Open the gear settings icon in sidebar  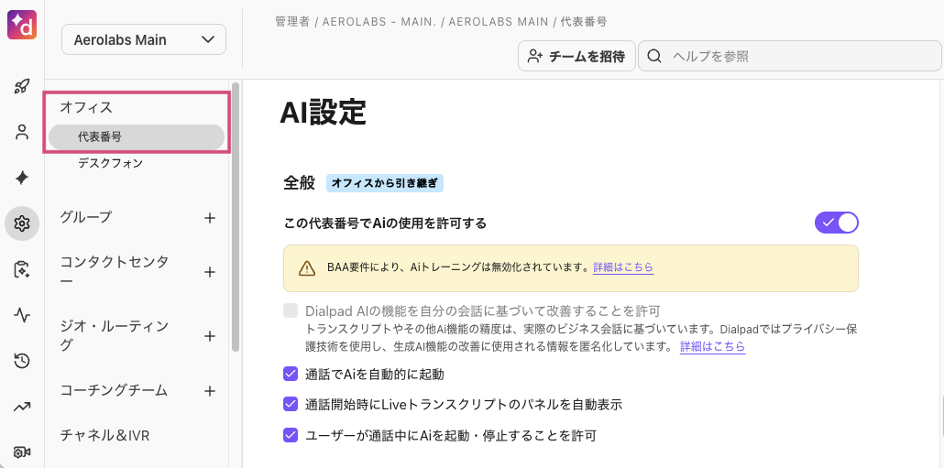[x=22, y=223]
